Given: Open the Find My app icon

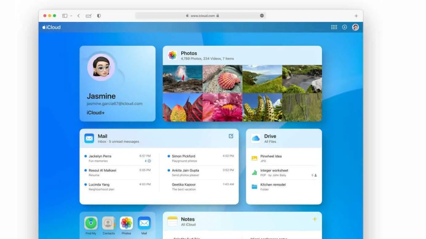Looking at the screenshot, I should coord(91,223).
